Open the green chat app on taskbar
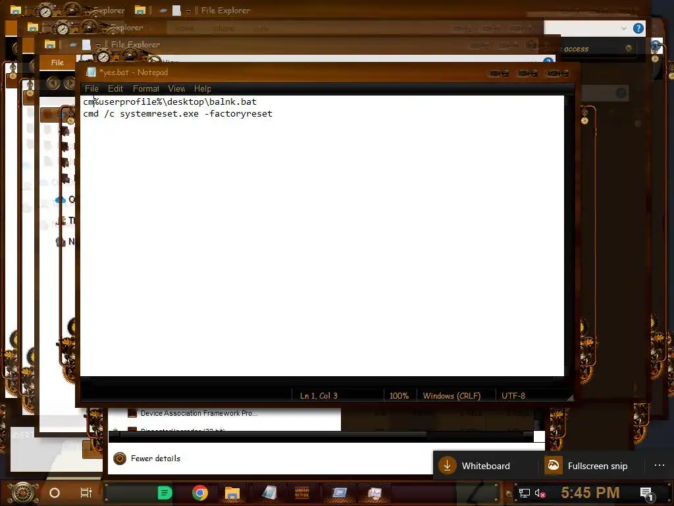Viewport: 674px width, 506px height. point(165,493)
